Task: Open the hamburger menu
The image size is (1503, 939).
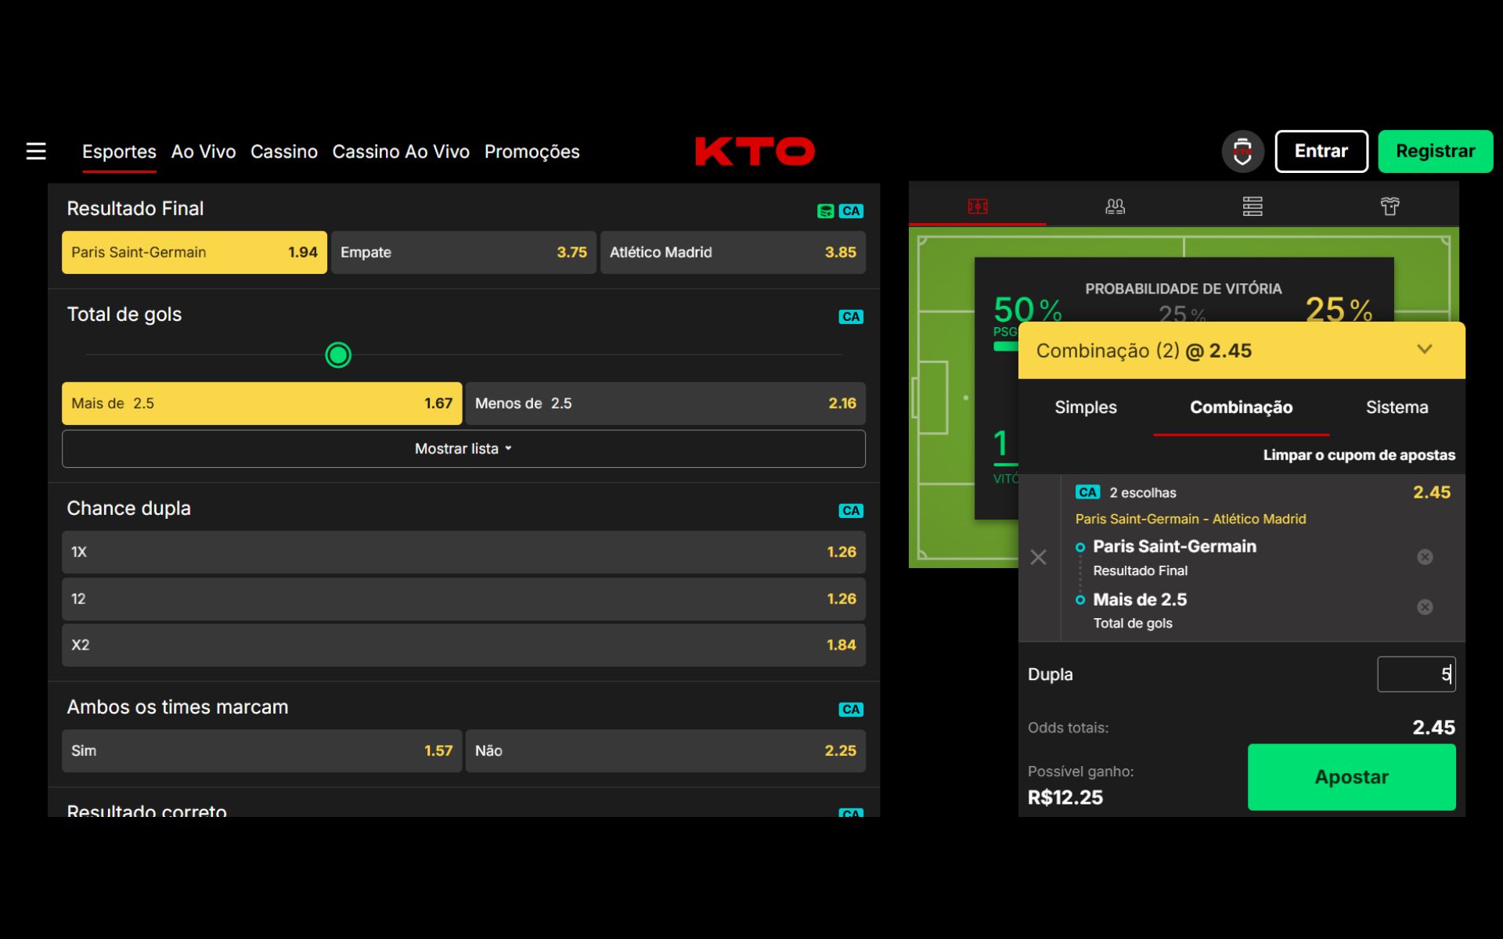Action: click(x=36, y=151)
